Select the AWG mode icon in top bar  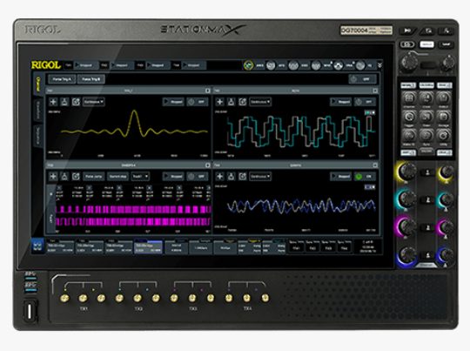pyautogui.click(x=248, y=65)
